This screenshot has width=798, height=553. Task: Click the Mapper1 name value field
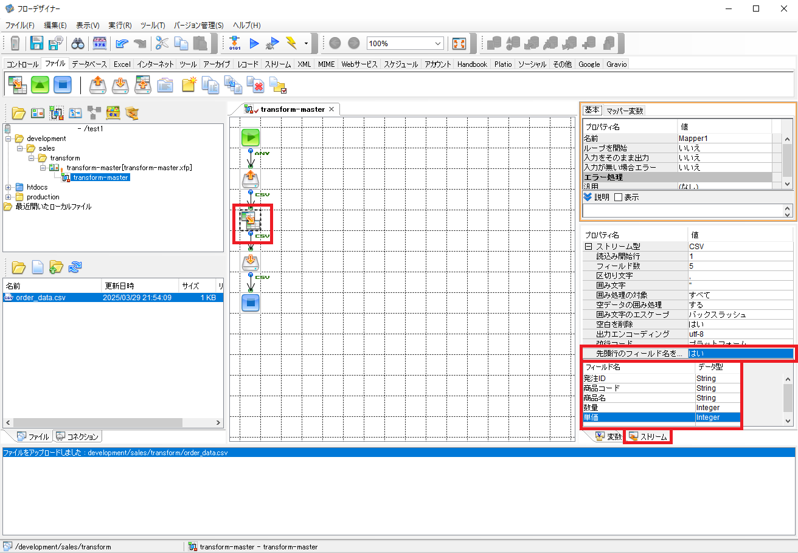point(724,139)
